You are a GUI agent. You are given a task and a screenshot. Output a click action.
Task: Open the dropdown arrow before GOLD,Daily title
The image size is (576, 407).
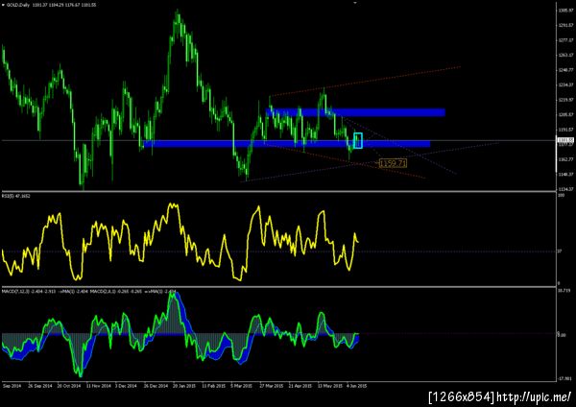coord(3,5)
